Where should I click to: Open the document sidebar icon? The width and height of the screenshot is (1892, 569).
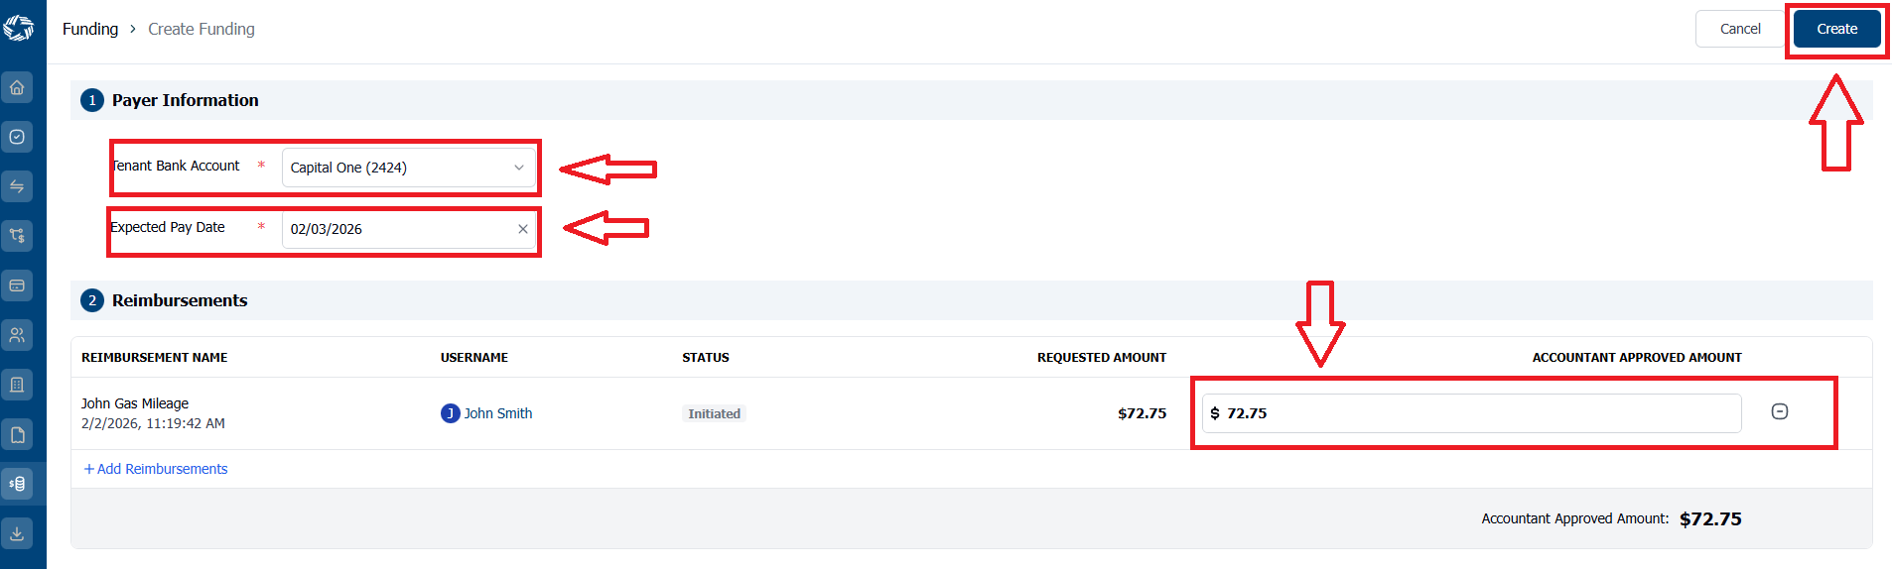tap(17, 434)
